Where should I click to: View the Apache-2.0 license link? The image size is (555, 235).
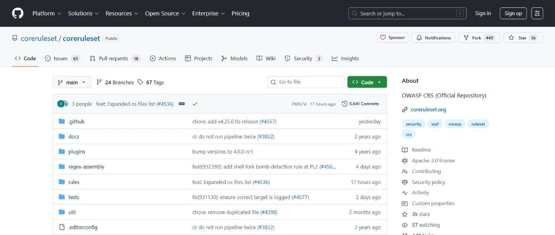428,161
